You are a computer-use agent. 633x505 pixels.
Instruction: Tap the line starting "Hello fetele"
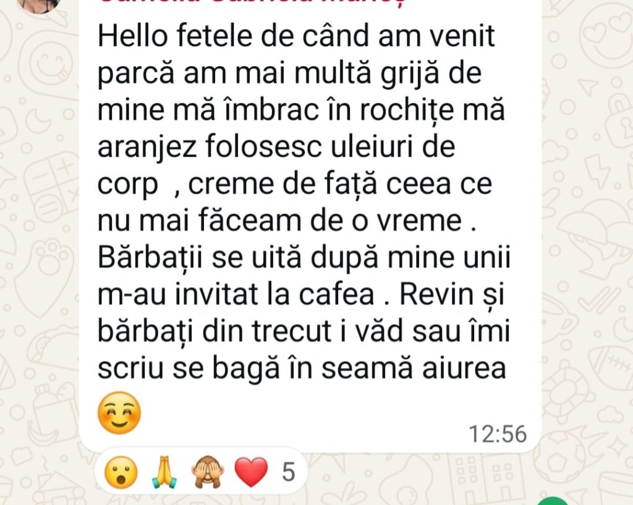296,36
